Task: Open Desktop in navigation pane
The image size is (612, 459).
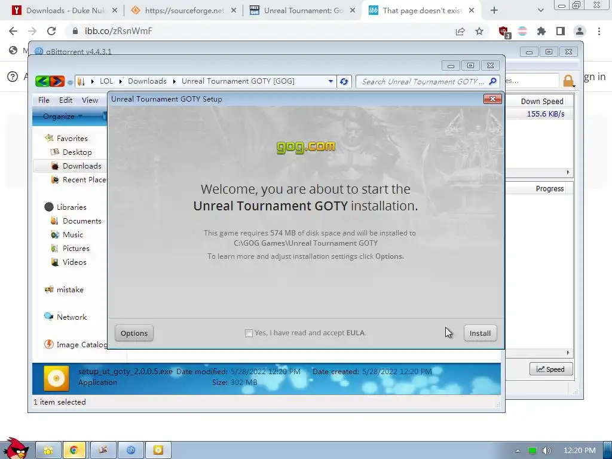Action: 77,152
